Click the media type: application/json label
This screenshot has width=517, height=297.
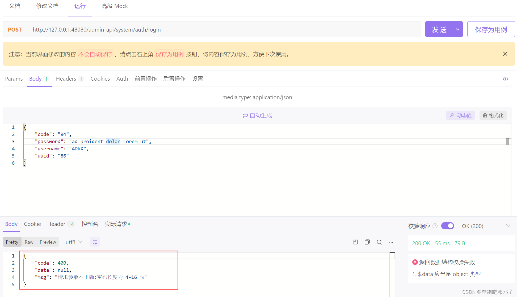pyautogui.click(x=257, y=97)
